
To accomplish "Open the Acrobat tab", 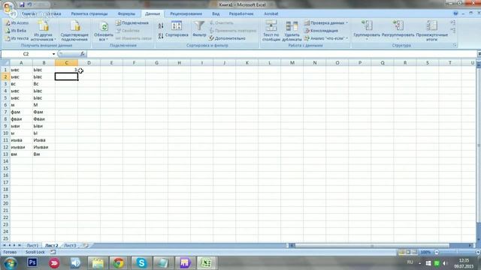I will 271,13.
